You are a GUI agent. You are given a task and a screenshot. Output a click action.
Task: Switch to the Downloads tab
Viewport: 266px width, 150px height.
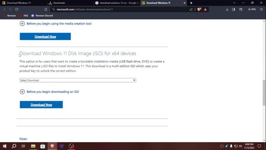pyautogui.click(x=70, y=3)
